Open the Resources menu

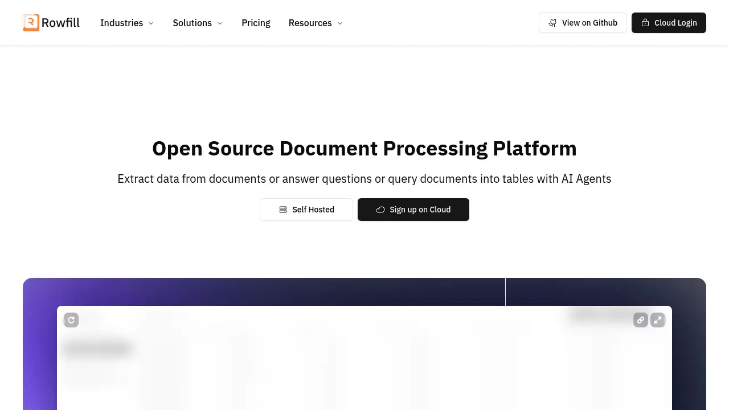pyautogui.click(x=316, y=23)
